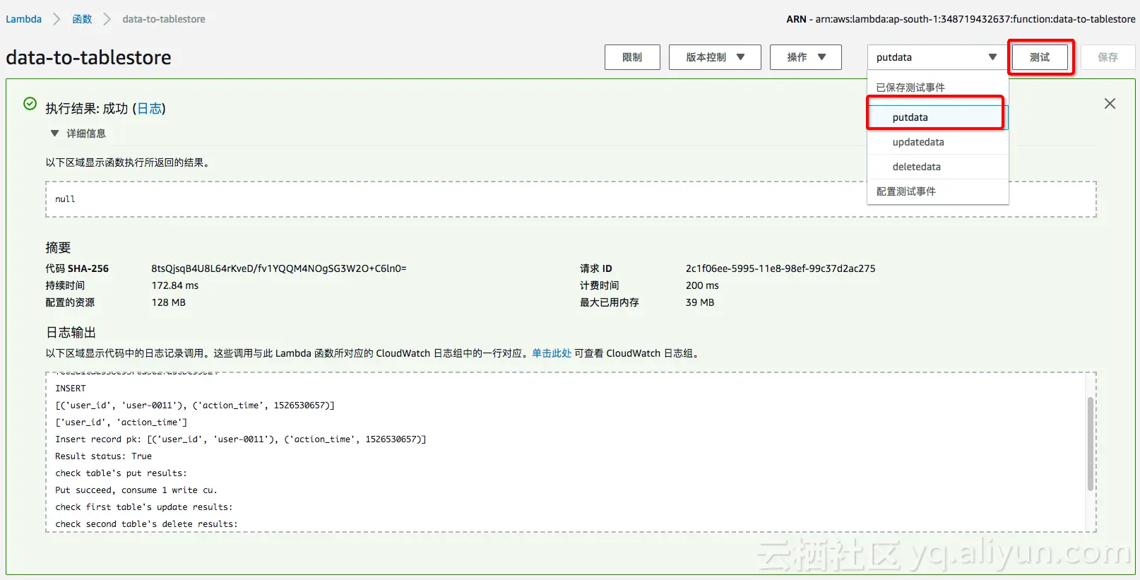
Task: Click the INSERT log line
Action: click(71, 389)
